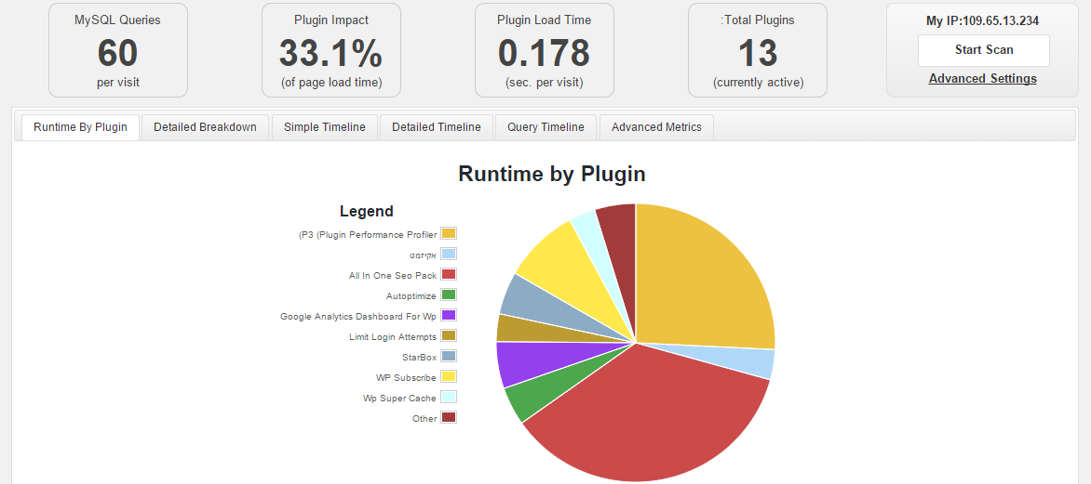Select the yellow WP Subscribe legend swatch

[449, 377]
